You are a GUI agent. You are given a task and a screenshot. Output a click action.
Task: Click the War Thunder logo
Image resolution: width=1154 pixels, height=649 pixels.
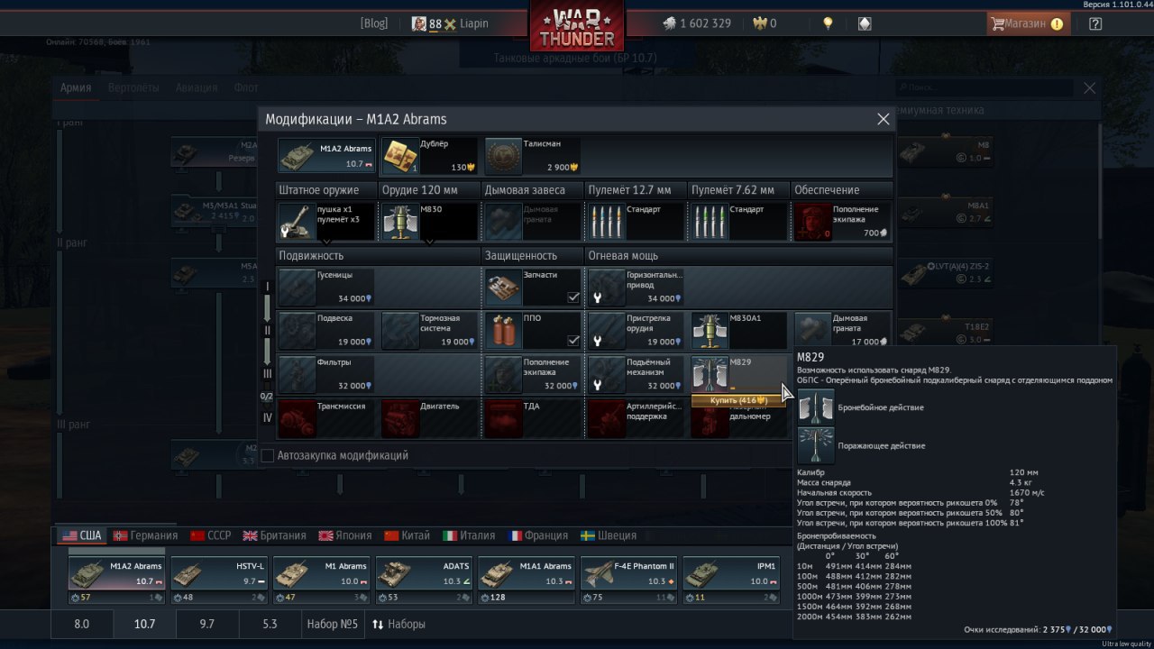576,26
